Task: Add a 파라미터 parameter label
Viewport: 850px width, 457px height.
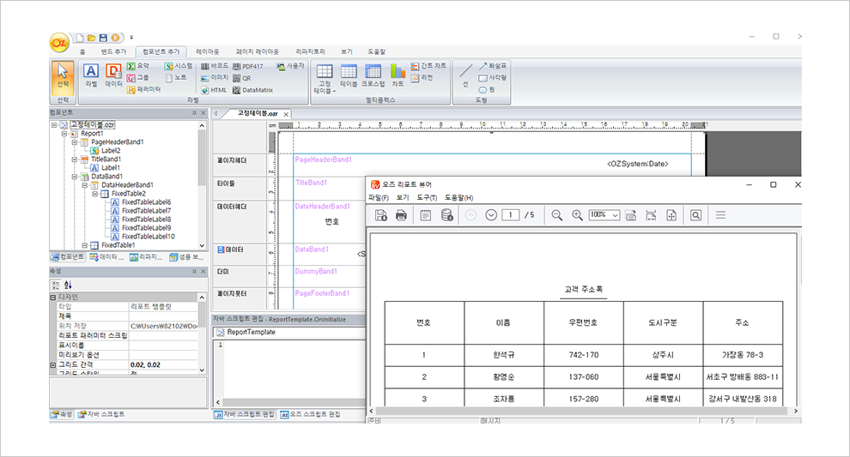Action: point(143,89)
